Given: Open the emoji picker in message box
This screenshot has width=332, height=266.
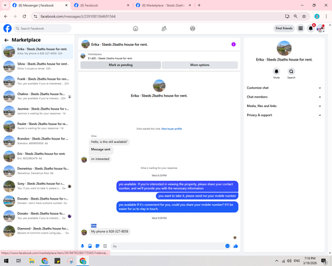Looking at the screenshot, I should (227, 246).
